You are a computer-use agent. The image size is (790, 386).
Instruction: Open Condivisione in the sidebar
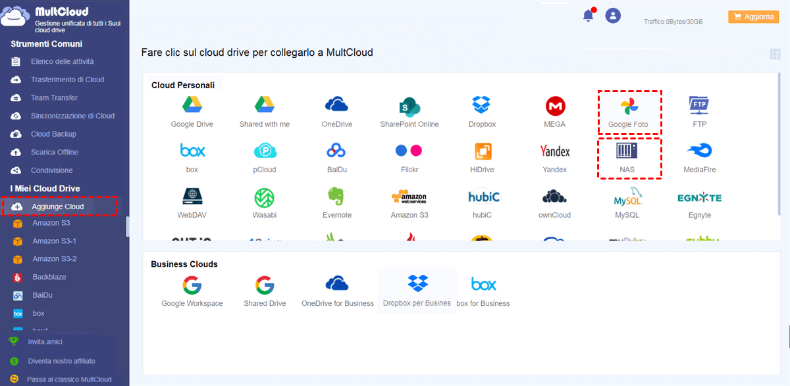point(51,170)
